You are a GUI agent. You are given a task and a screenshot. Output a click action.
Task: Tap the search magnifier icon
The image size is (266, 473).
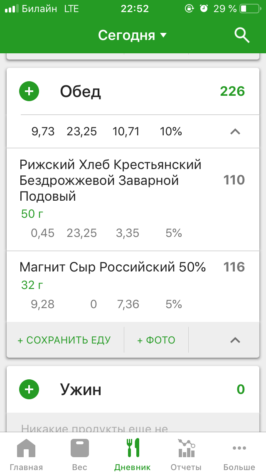point(241,35)
